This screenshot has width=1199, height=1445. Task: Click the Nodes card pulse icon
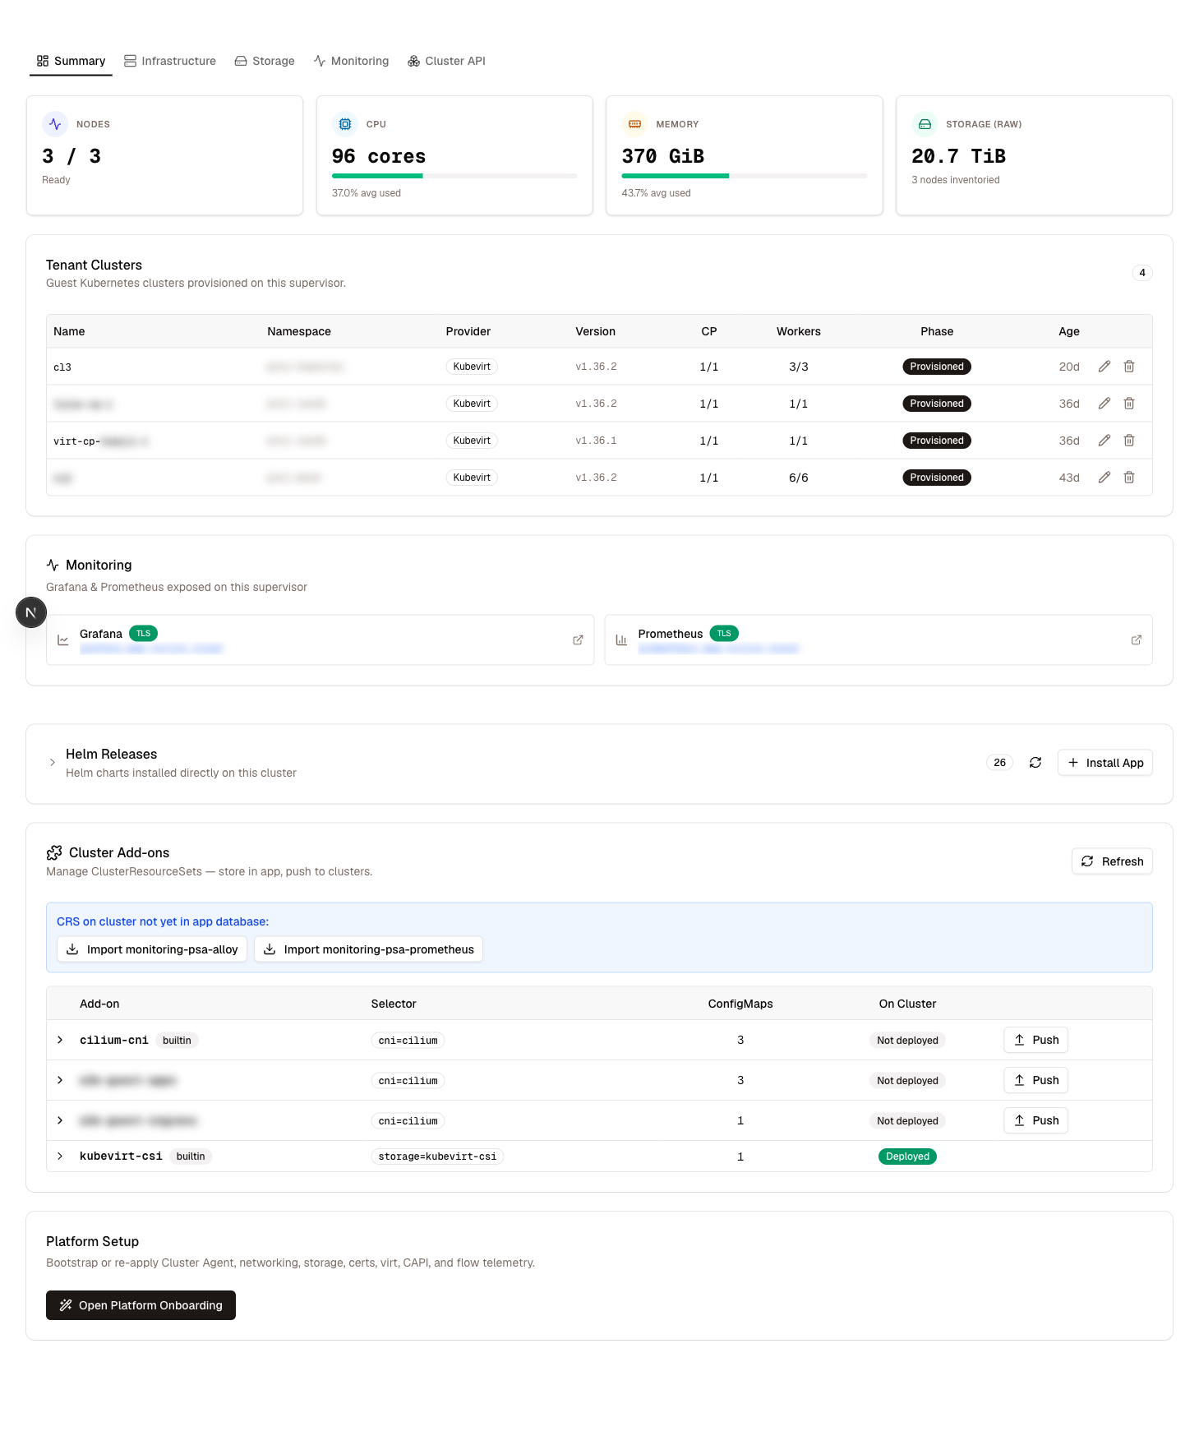55,124
